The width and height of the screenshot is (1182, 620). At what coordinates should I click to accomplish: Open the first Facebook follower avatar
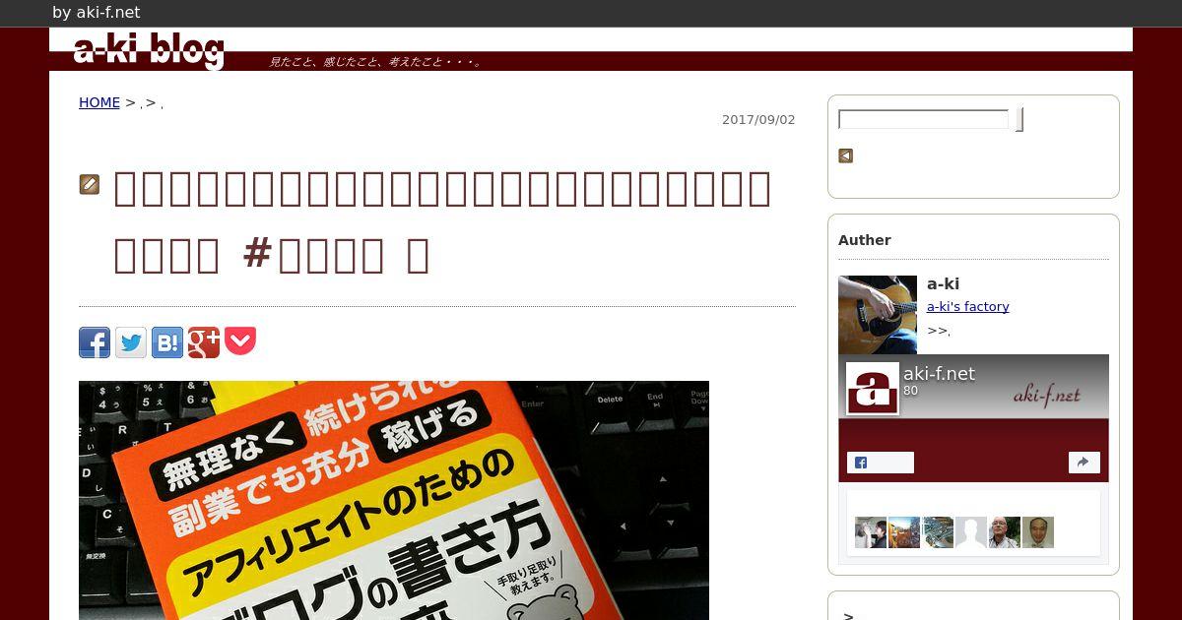click(871, 532)
